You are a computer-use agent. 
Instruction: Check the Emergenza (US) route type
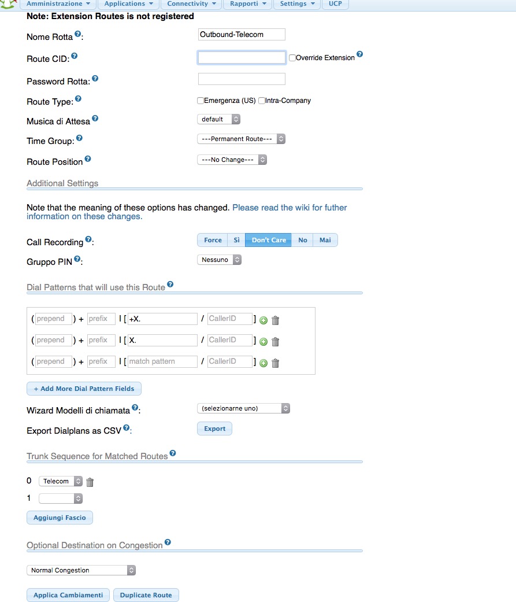click(x=201, y=101)
